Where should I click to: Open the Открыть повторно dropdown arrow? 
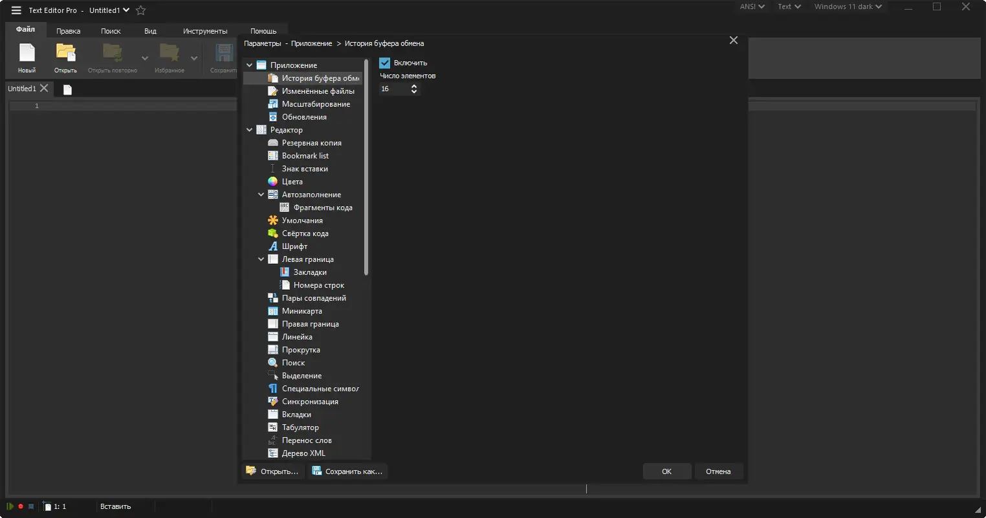[145, 58]
